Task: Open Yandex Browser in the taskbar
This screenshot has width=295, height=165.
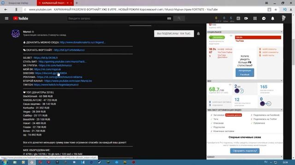Action: [32, 162]
